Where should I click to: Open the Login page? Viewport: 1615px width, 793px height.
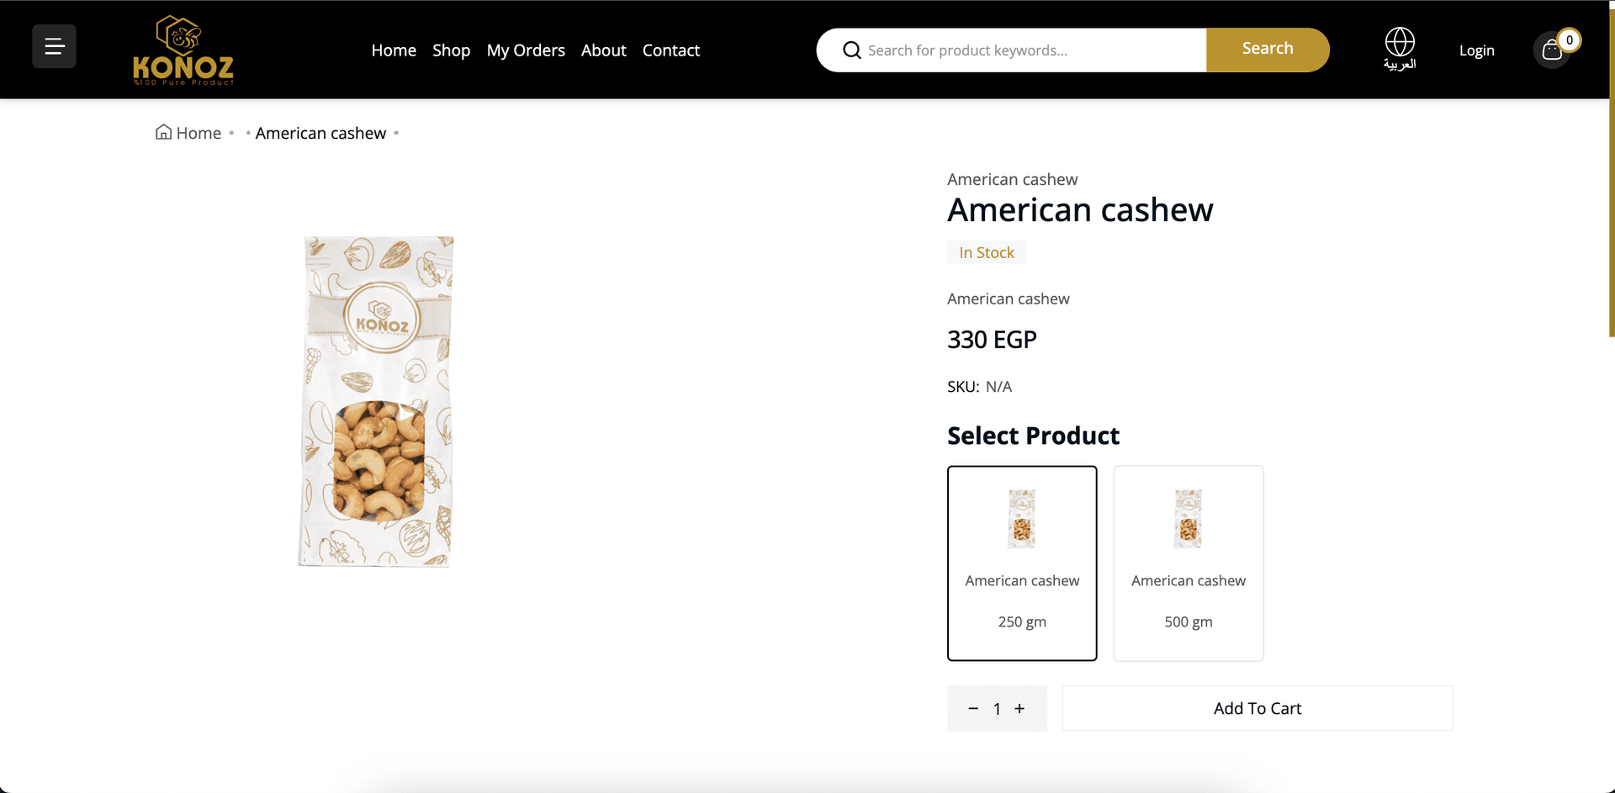click(1476, 50)
